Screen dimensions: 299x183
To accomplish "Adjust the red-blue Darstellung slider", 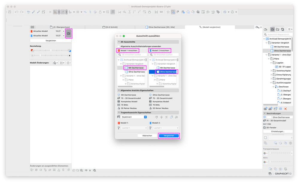I will point(51,51).
